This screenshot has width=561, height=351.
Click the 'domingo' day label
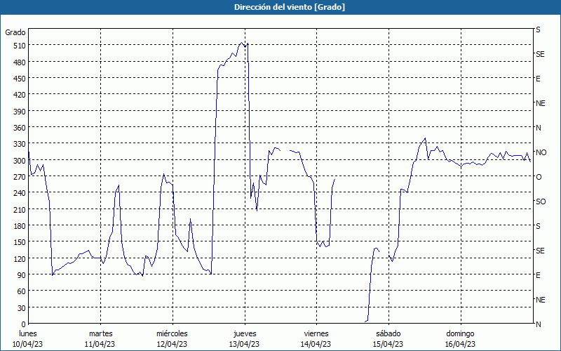click(460, 333)
